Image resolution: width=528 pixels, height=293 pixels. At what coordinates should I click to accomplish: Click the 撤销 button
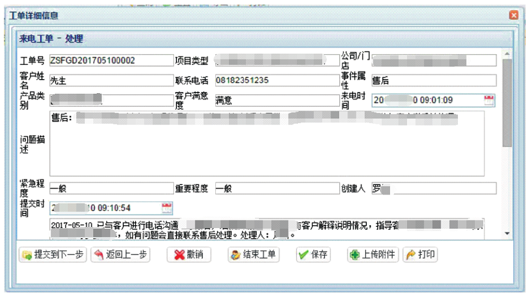coord(188,255)
